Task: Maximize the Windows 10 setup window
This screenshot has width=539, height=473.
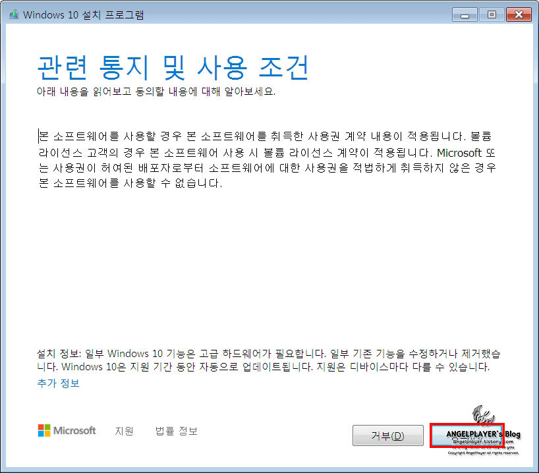Action: coord(492,14)
